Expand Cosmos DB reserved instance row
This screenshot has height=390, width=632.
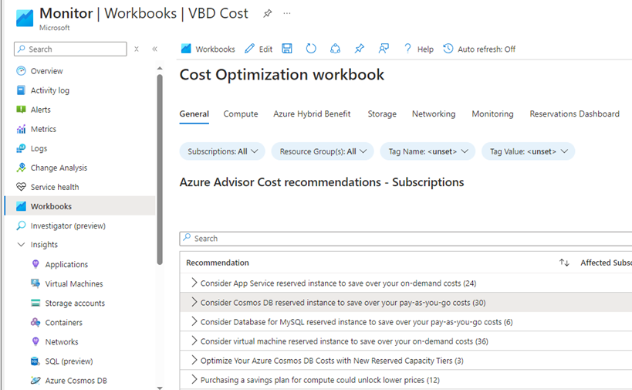[x=194, y=302]
